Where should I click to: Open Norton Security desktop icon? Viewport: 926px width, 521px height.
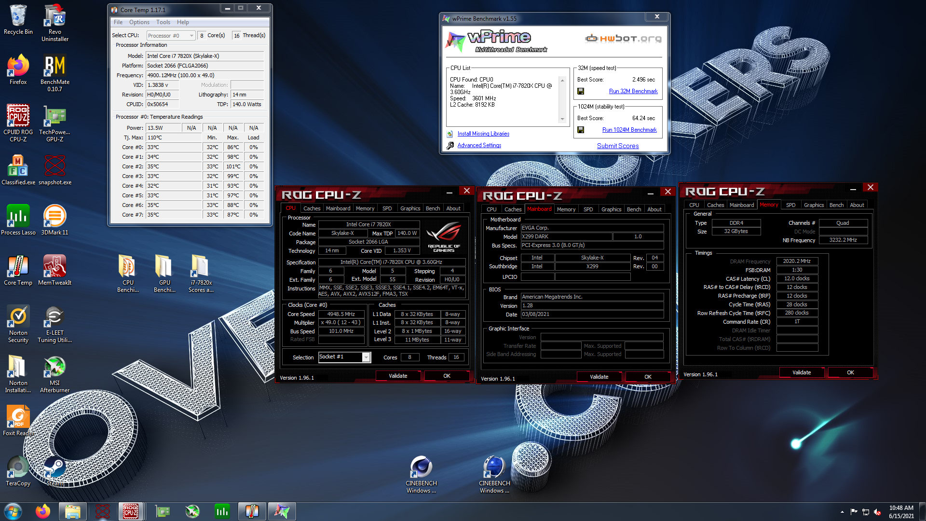[x=18, y=324]
